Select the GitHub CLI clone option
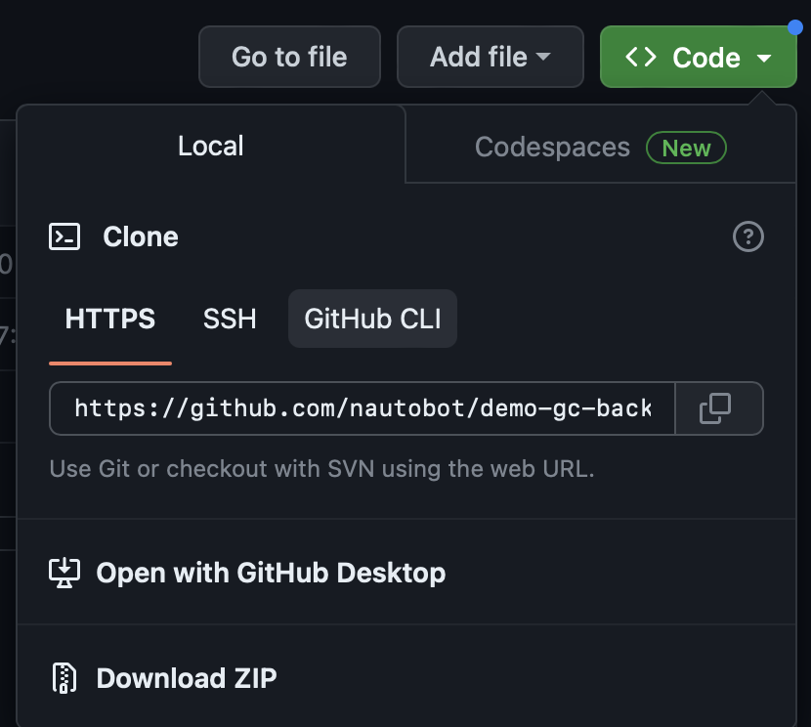This screenshot has height=727, width=811. tap(372, 319)
